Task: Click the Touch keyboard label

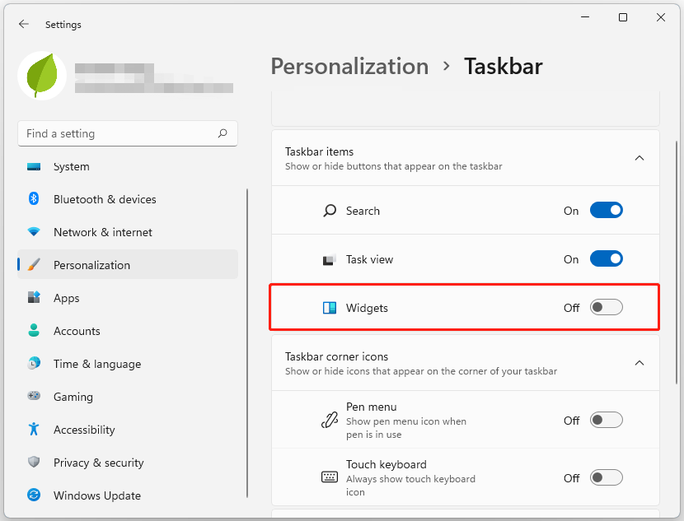Action: click(x=386, y=464)
